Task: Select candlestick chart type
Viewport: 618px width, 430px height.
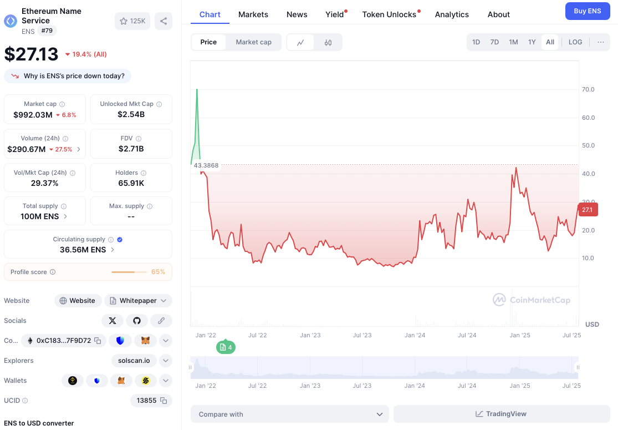Action: click(328, 42)
